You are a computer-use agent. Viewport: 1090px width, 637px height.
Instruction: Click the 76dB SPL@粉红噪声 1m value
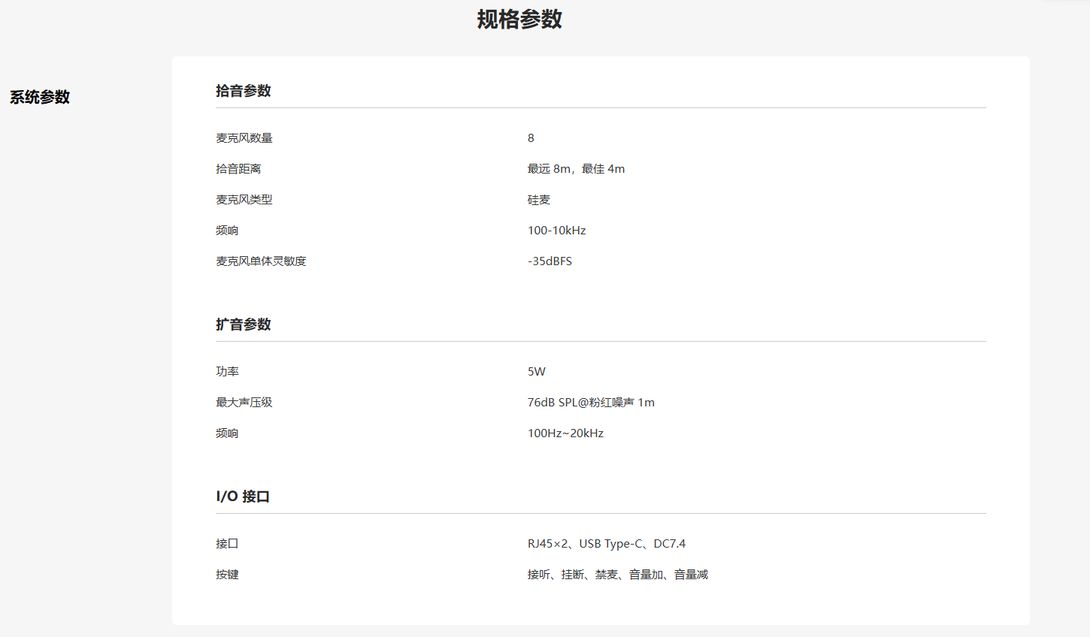[x=591, y=403]
